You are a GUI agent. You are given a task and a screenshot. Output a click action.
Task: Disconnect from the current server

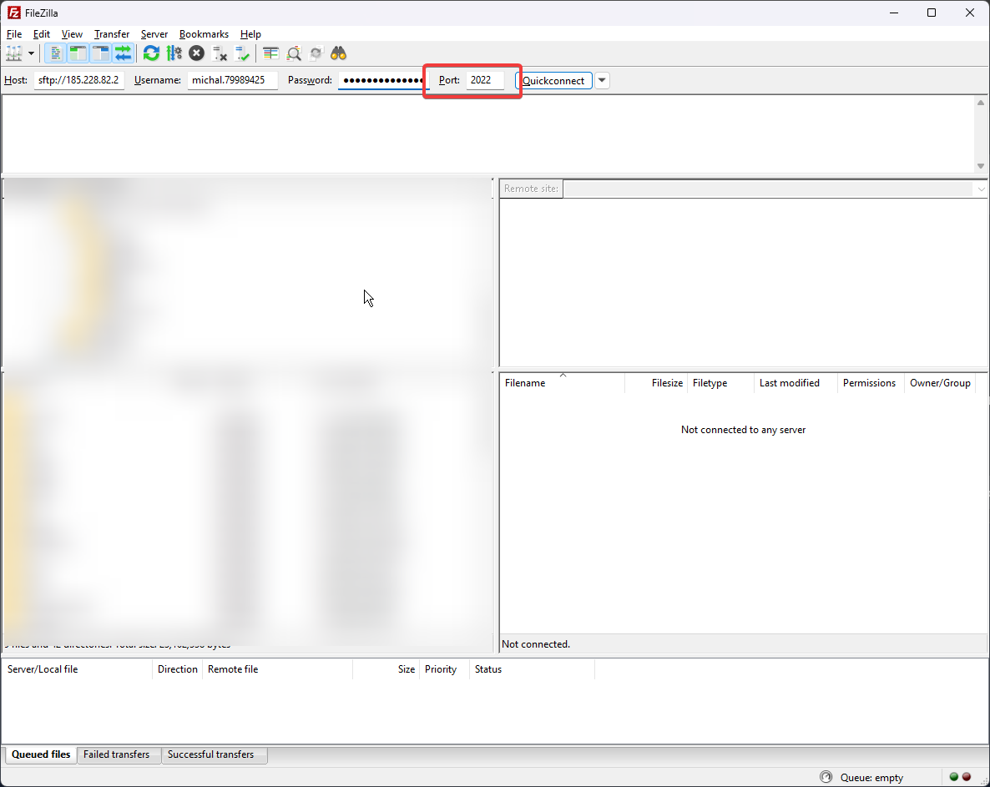pos(220,53)
